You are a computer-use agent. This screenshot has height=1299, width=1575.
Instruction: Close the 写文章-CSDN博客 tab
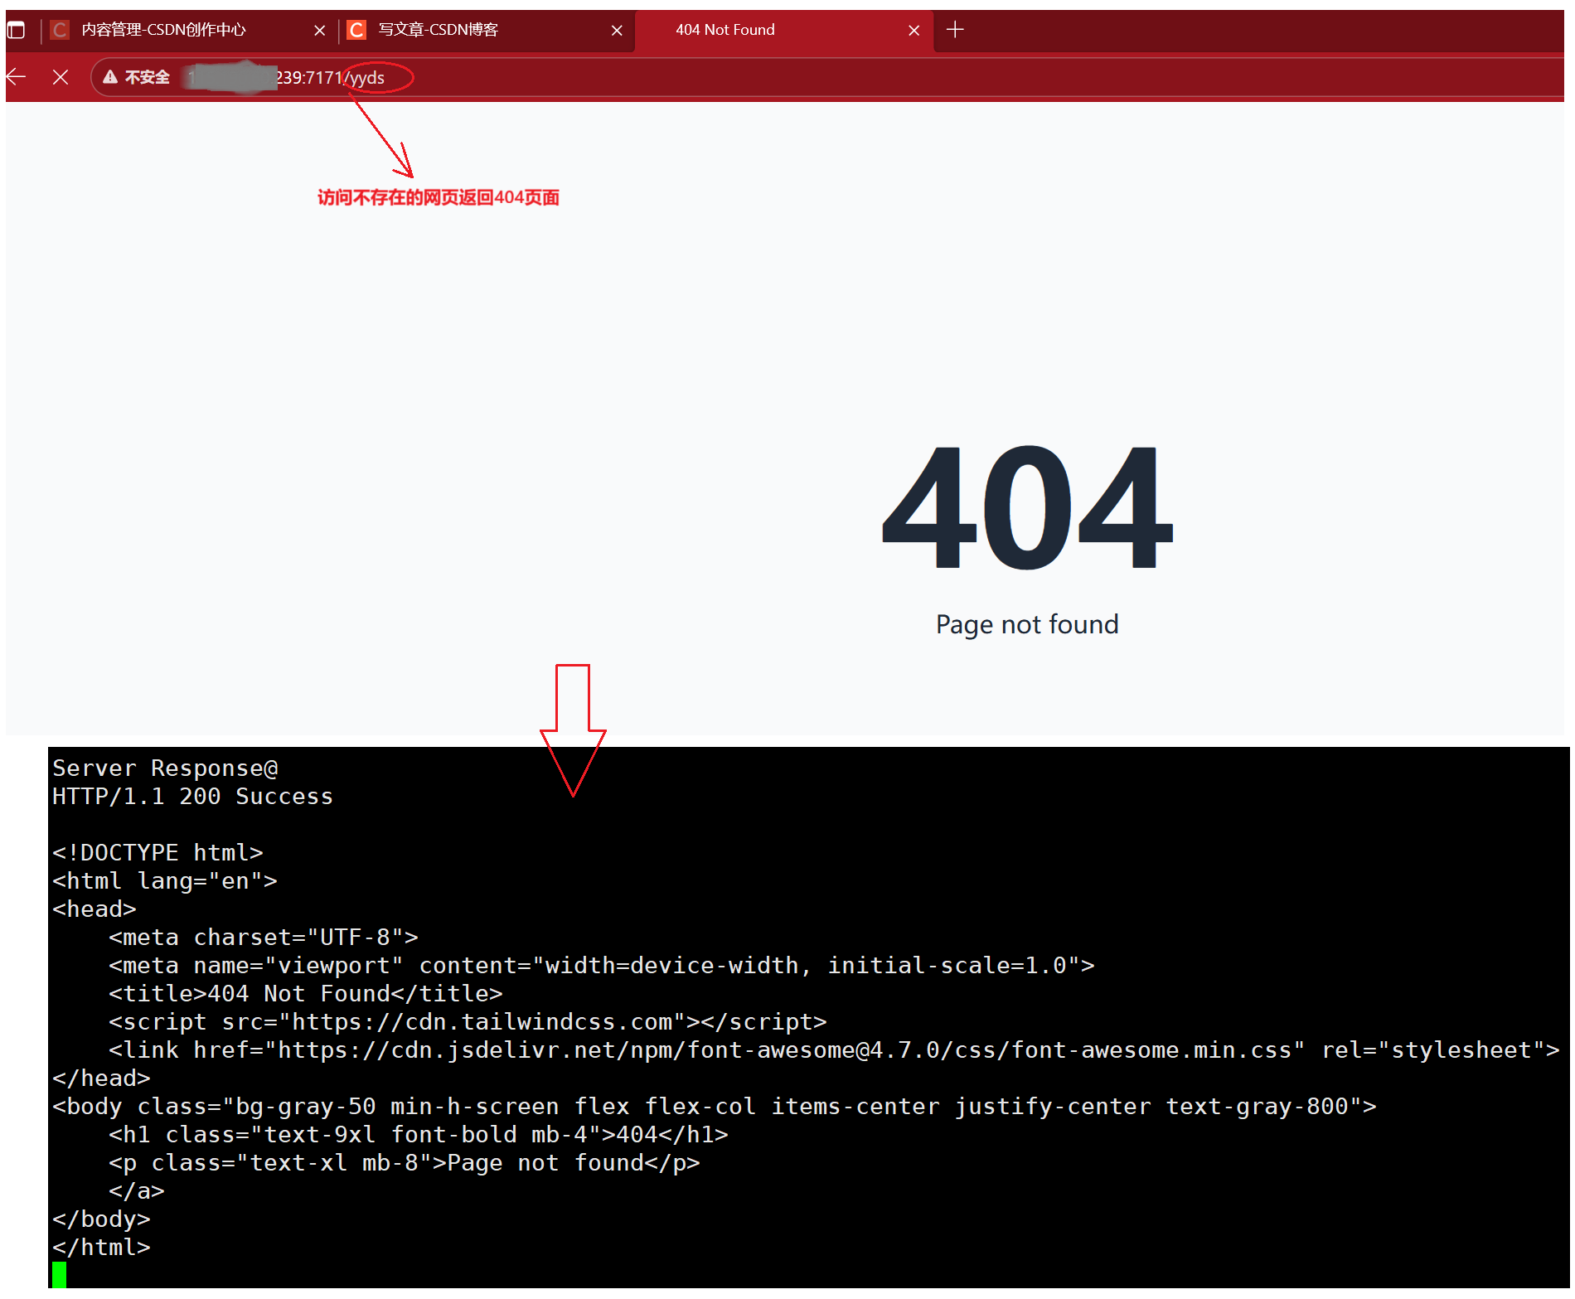click(x=617, y=31)
